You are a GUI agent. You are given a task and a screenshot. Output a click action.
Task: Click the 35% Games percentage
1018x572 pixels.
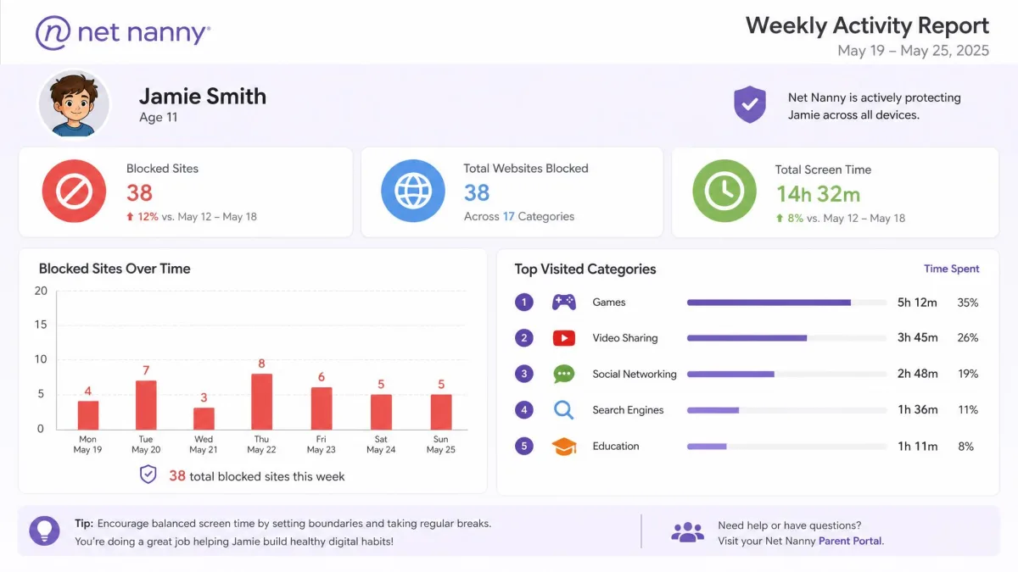(x=968, y=303)
